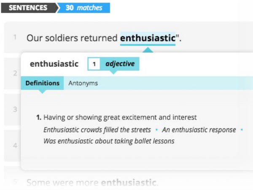Click 'Our soldiers returned' sentence text
This screenshot has height=190, width=253.
72,38
